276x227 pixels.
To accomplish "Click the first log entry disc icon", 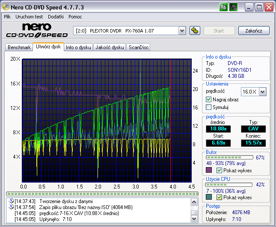I will click(11, 201).
